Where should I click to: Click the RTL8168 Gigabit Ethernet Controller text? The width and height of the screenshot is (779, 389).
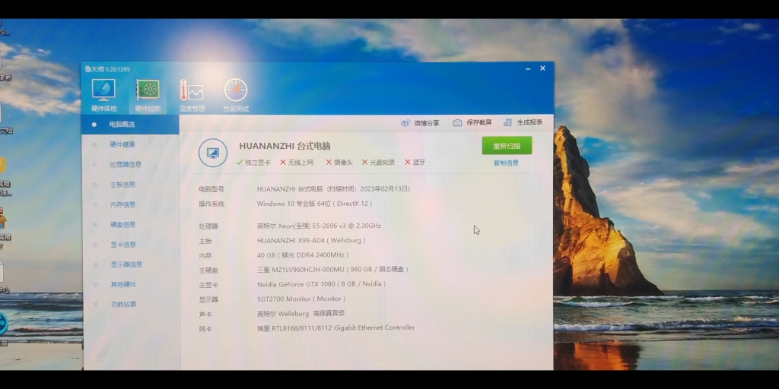[x=335, y=328]
